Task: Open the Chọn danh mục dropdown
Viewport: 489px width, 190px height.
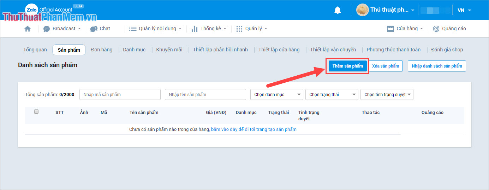Action: (x=277, y=95)
